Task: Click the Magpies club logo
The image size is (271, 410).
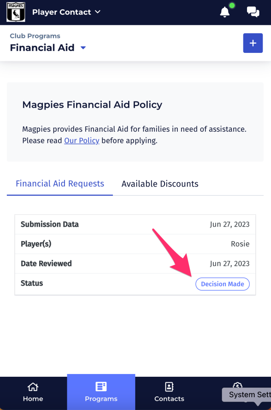Action: point(16,12)
